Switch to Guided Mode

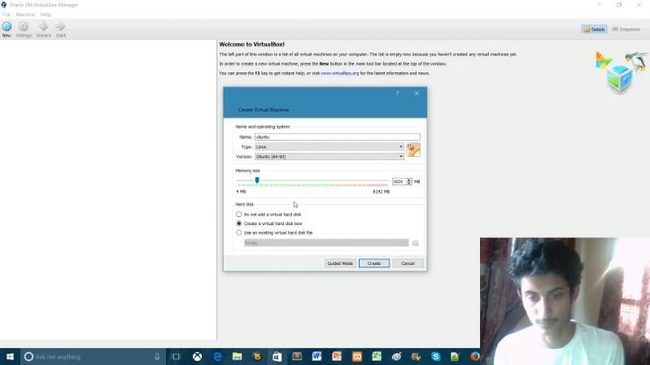[x=340, y=263]
